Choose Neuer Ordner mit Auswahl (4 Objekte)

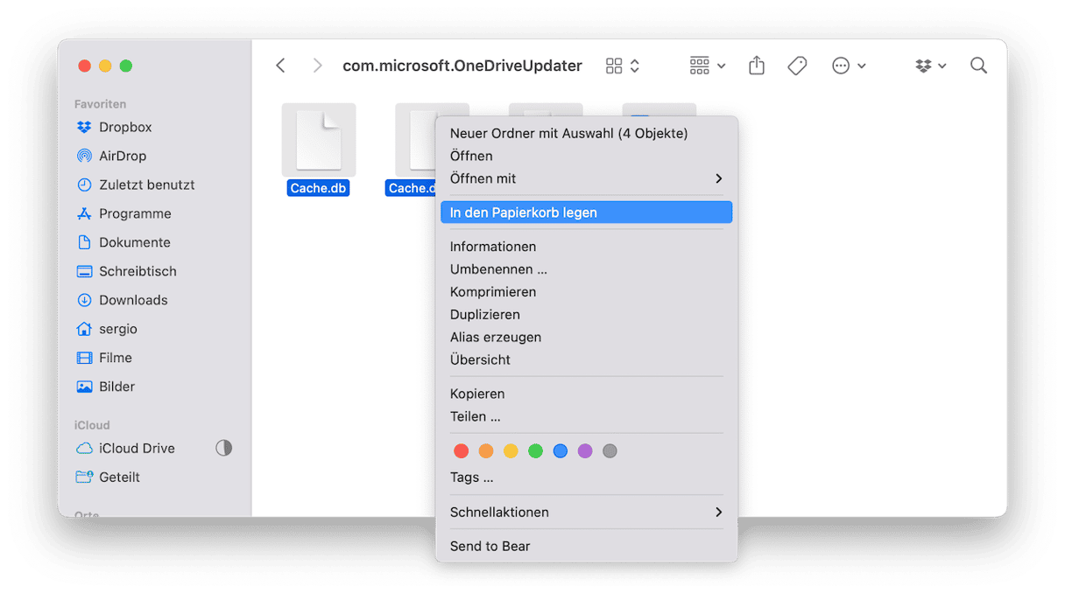[x=587, y=133]
